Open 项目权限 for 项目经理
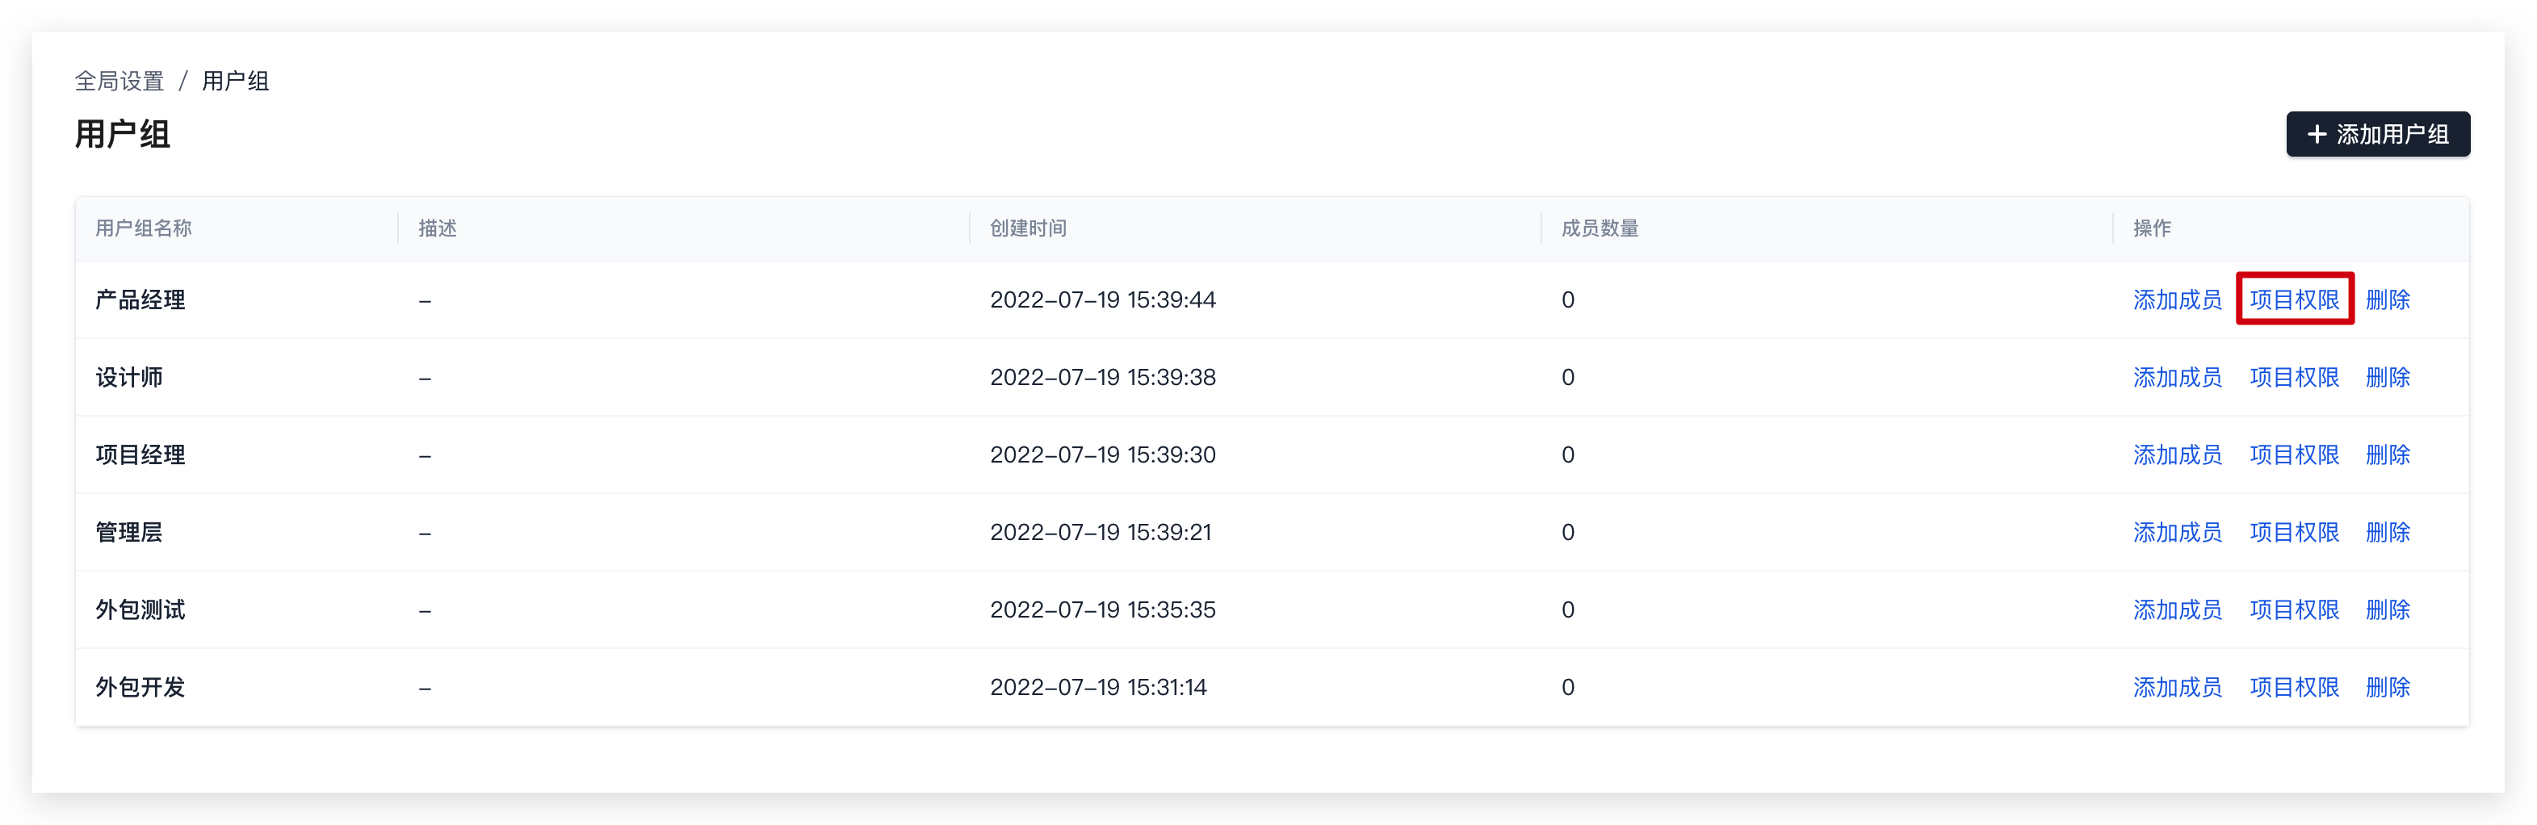Viewport: 2537px width, 825px height. (2294, 454)
